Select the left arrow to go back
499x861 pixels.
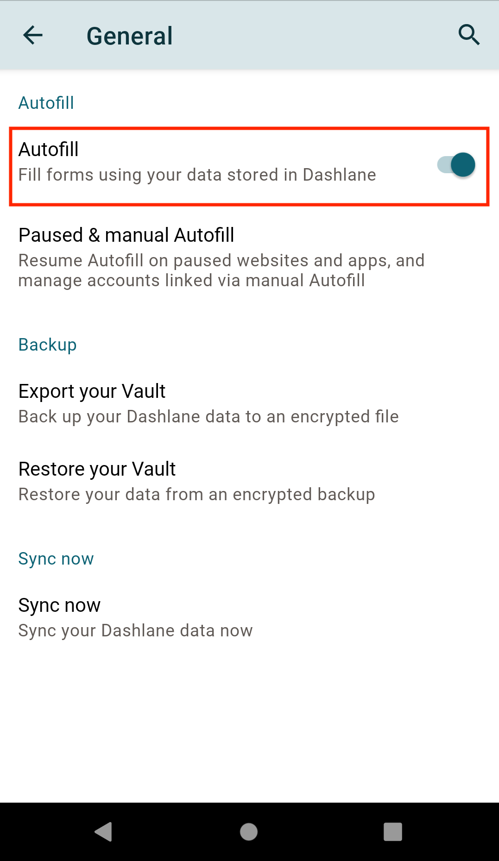(x=32, y=35)
